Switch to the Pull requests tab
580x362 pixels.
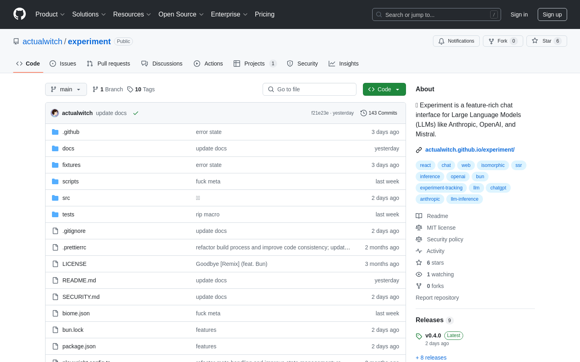tap(108, 64)
